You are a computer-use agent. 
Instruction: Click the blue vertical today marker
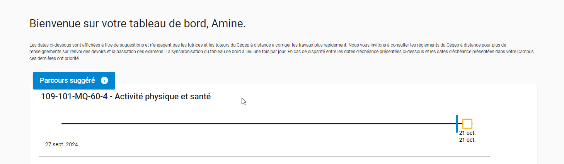[457, 124]
